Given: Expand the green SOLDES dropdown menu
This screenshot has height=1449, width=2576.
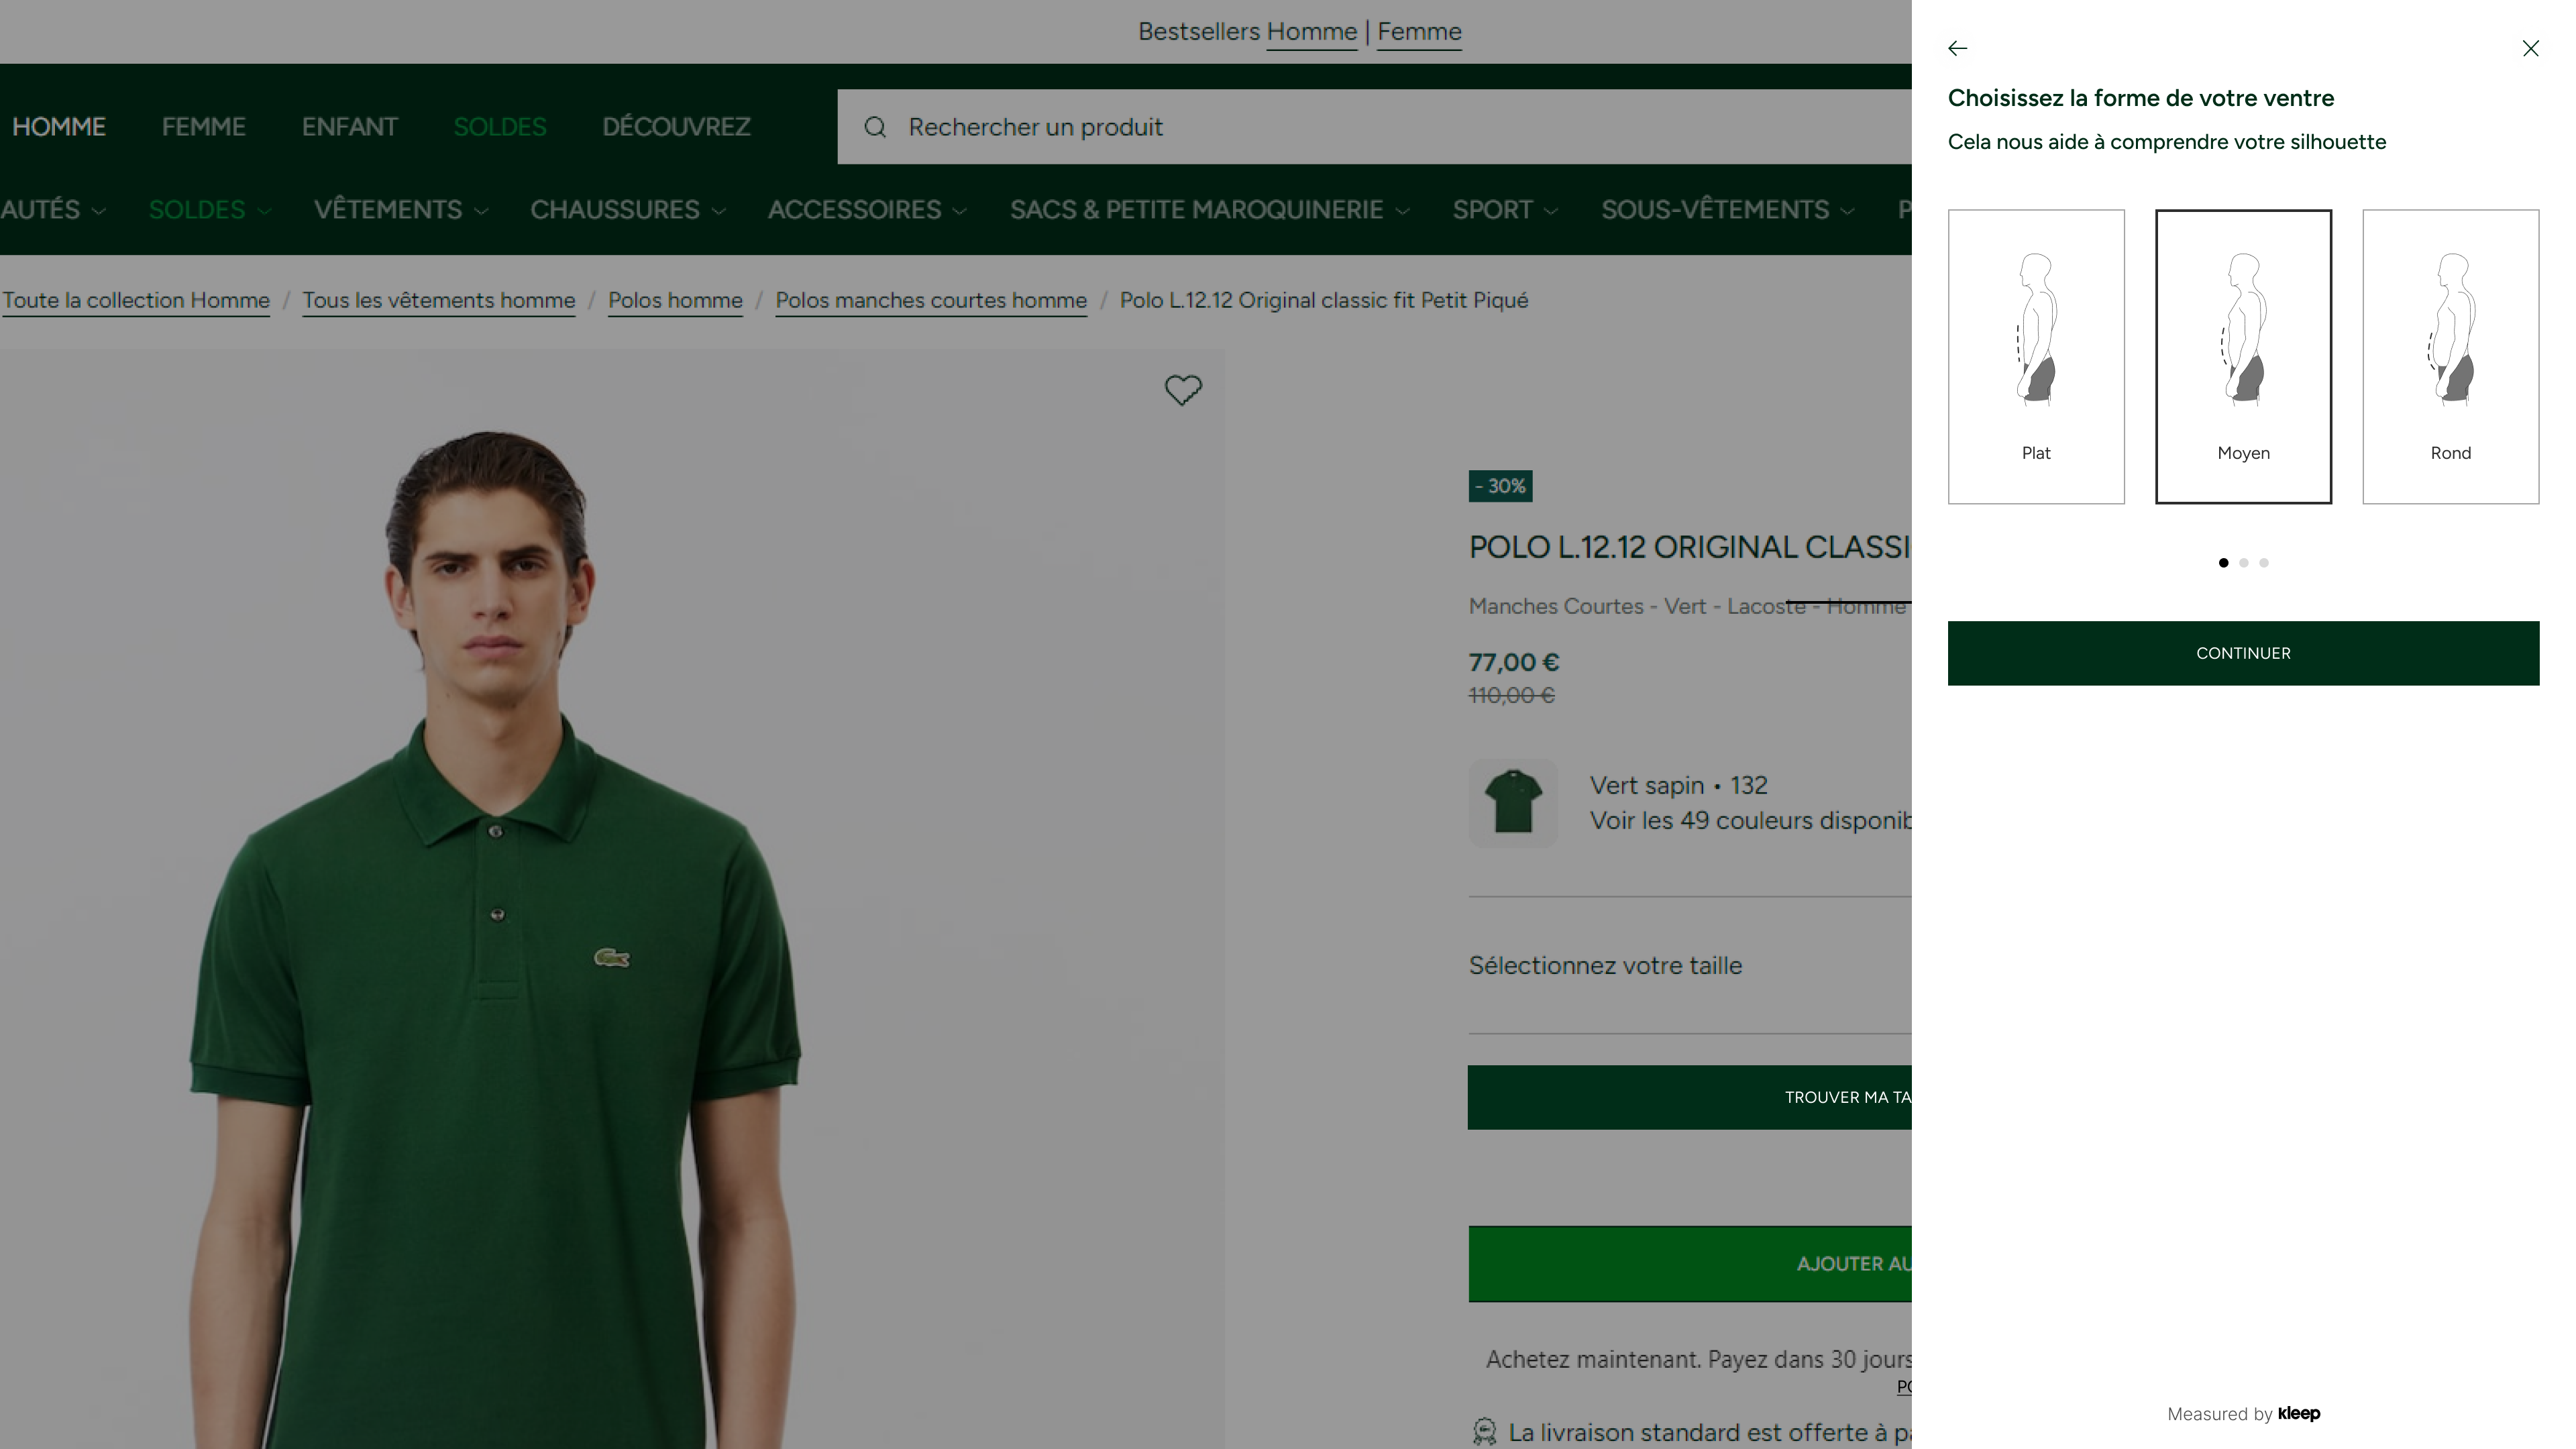Looking at the screenshot, I should 209,210.
